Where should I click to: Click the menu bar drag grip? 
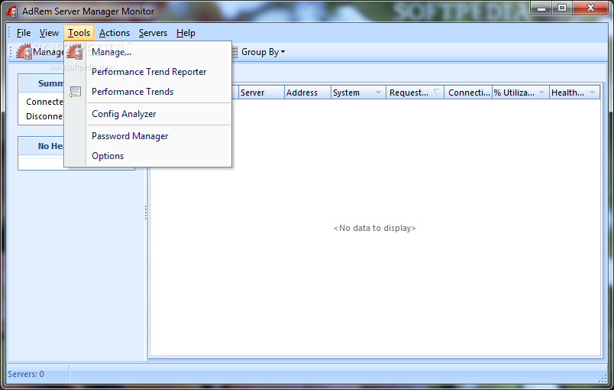(x=10, y=33)
